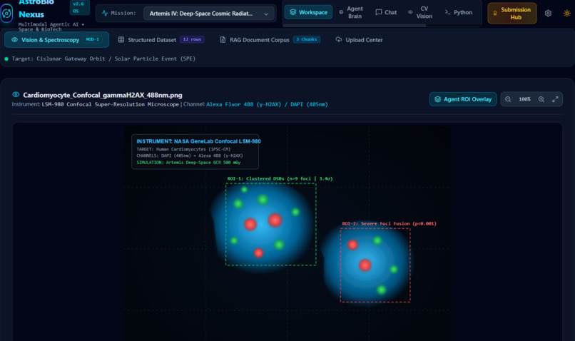Switch to the Workspace tab
Screen dimensions: 575x341
coord(308,12)
